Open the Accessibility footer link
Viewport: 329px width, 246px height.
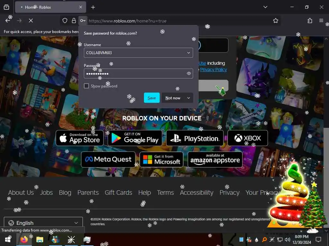pos(197,193)
